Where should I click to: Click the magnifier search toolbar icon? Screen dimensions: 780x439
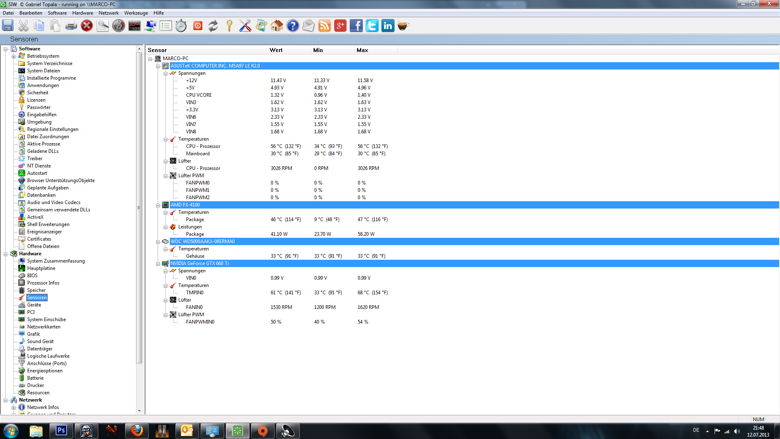[103, 26]
